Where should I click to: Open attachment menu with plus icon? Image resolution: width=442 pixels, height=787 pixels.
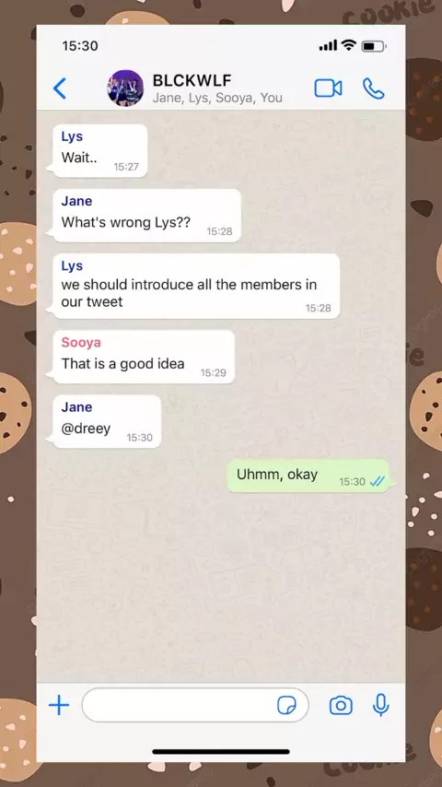[x=59, y=705]
